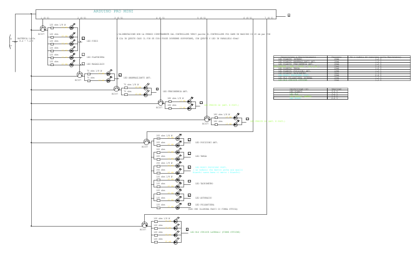
Task: Click the top-left BC337 transistor symbol
Action: 42,29
